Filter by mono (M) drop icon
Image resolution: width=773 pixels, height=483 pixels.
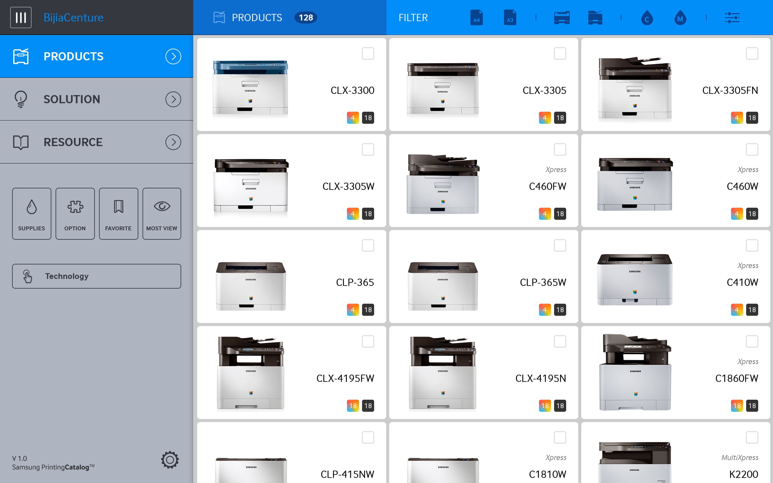tap(680, 18)
